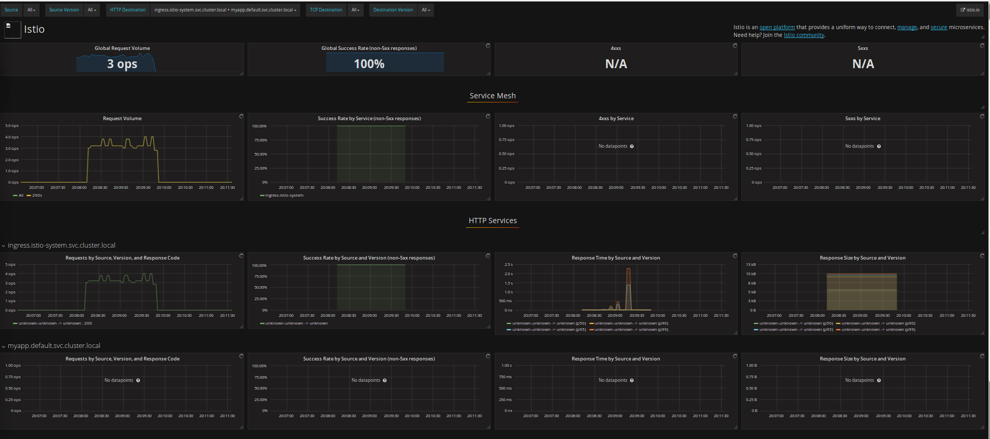Viewport: 990px width, 439px height.
Task: Click the N/A value in the 4xxs panel
Action: pos(616,64)
